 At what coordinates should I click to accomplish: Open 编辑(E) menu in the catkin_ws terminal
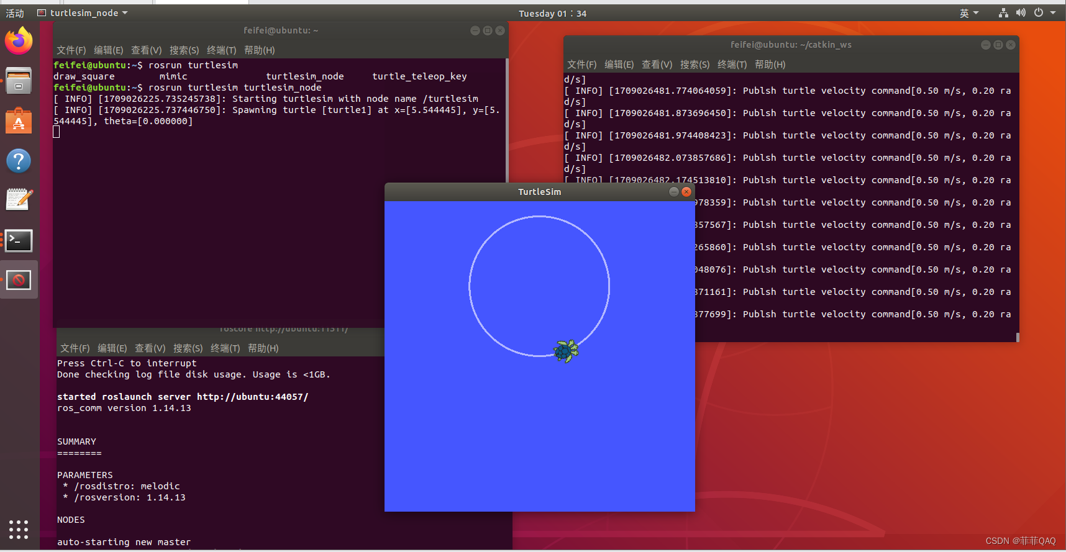pos(619,65)
